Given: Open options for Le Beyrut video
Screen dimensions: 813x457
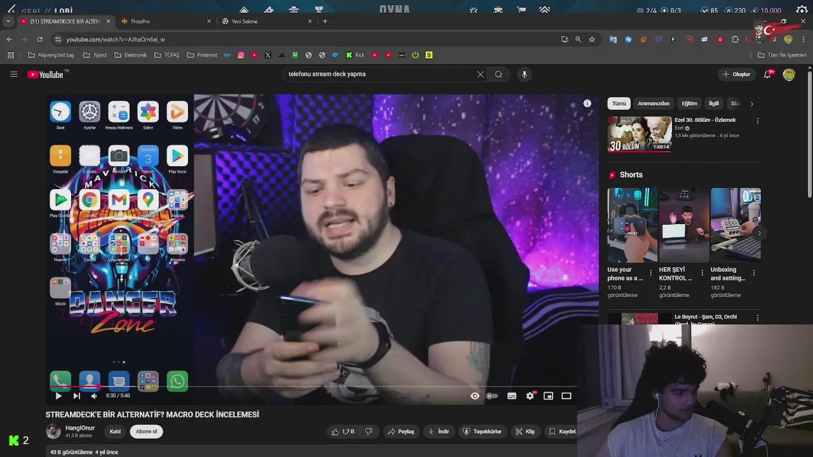Looking at the screenshot, I should 757,317.
